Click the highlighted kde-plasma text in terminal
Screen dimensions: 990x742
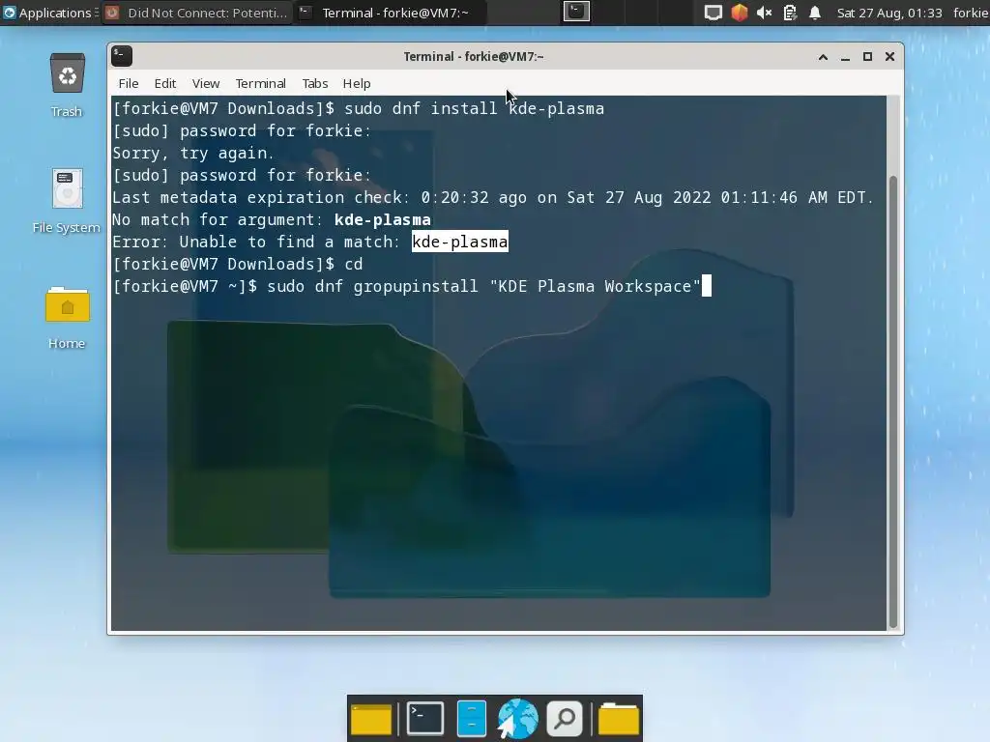click(459, 242)
